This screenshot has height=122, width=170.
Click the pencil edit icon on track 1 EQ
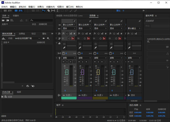point(64,48)
